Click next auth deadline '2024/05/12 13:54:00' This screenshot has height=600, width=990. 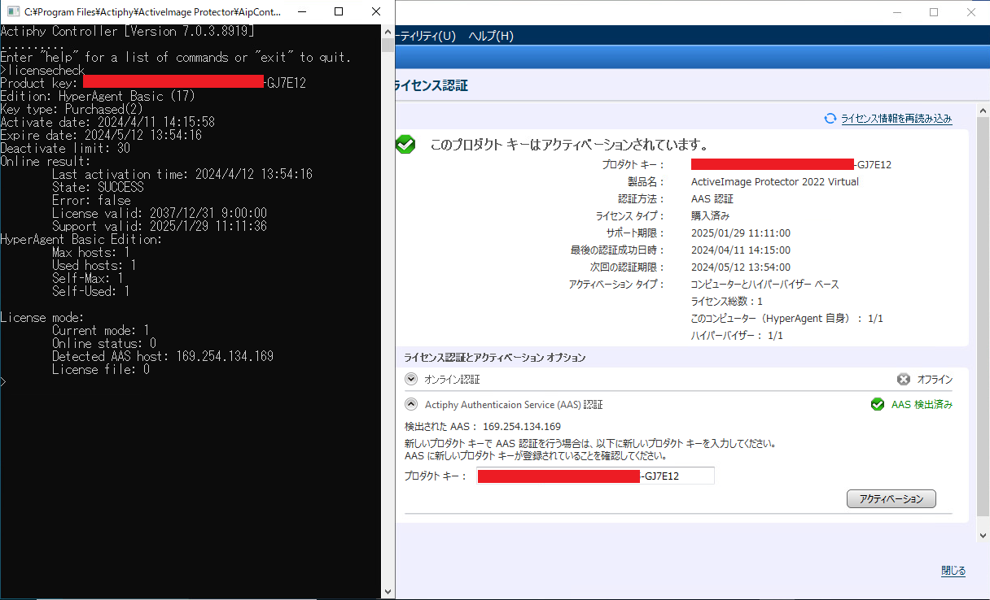740,267
